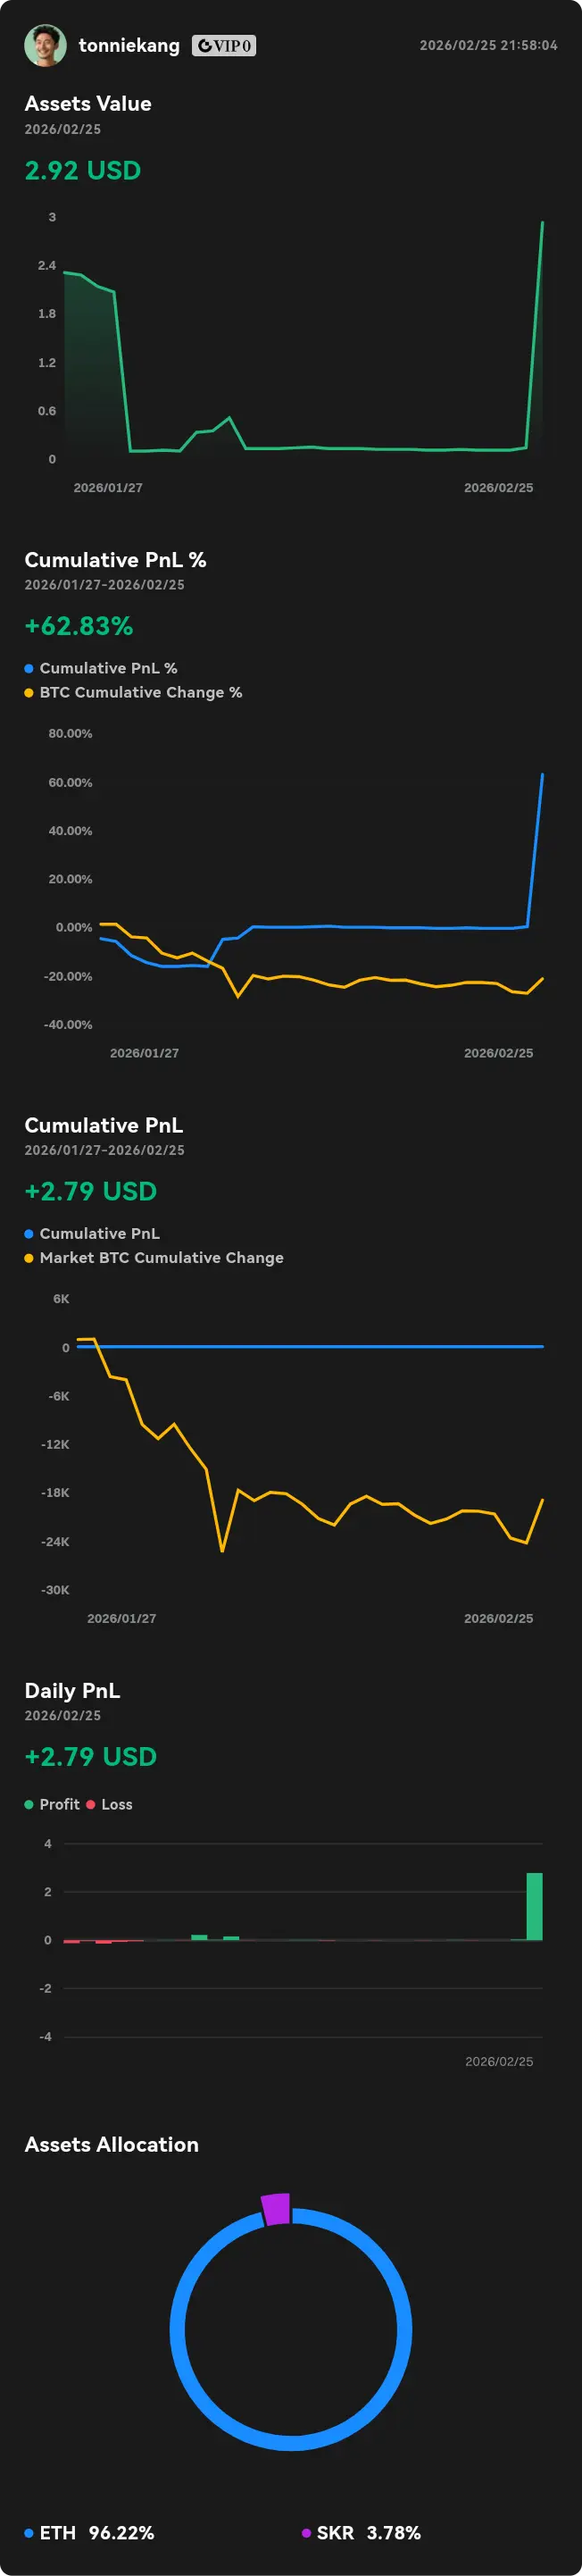Viewport: 582px width, 2576px height.
Task: Click the blue Cumulative PnL % legend dot
Action: click(x=29, y=668)
